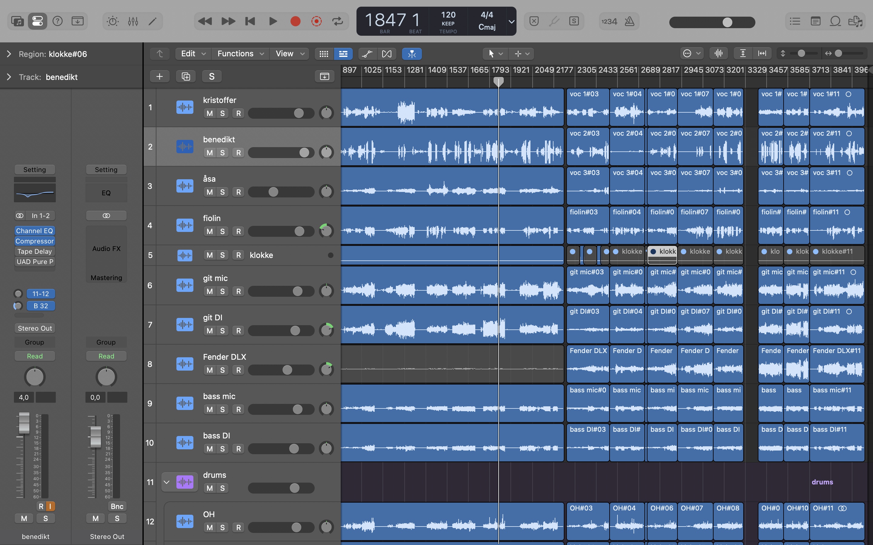
Task: Expand the Region inspector disclosure triangle
Action: click(9, 54)
